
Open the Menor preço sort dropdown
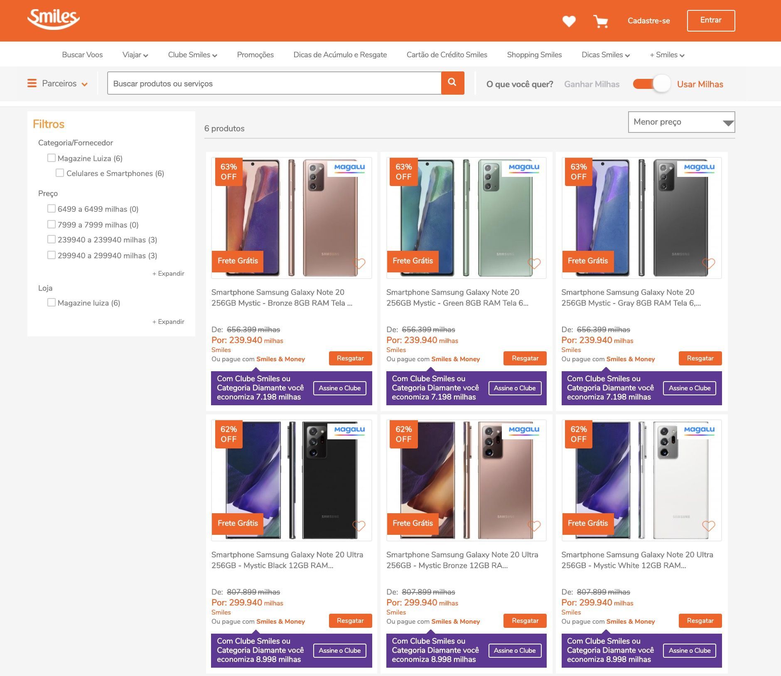point(681,122)
